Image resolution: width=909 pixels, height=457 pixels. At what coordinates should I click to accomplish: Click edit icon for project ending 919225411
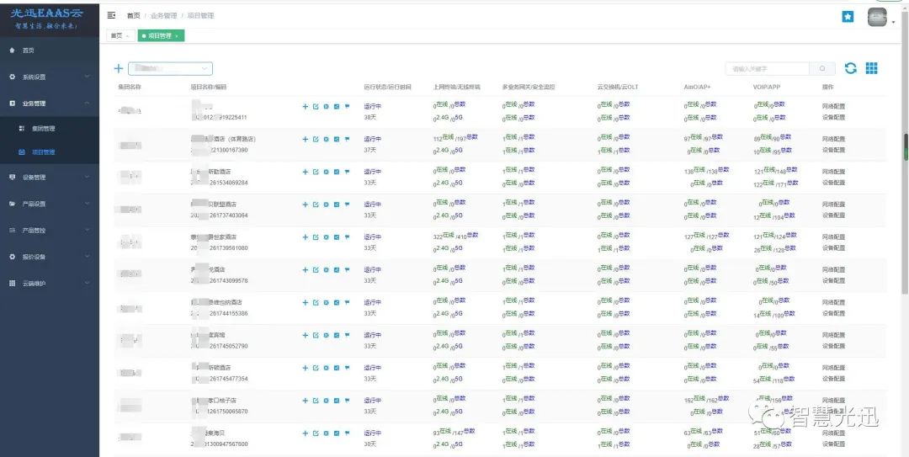316,106
